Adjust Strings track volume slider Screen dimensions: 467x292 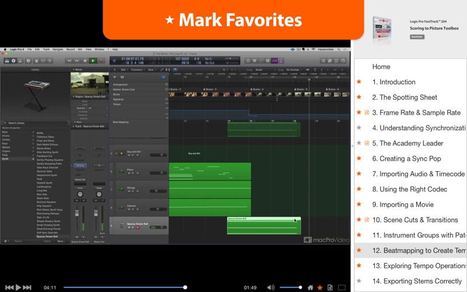pos(158,191)
